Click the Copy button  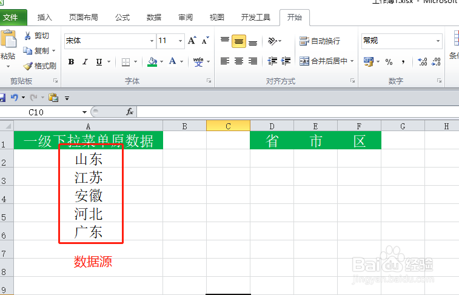point(36,50)
